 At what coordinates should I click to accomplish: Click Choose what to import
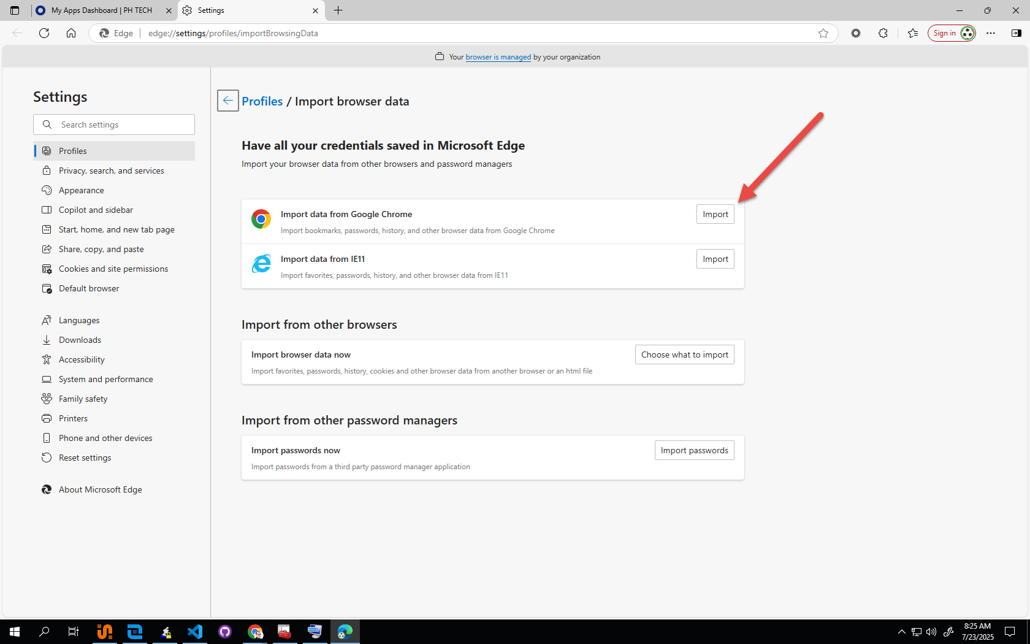(684, 354)
